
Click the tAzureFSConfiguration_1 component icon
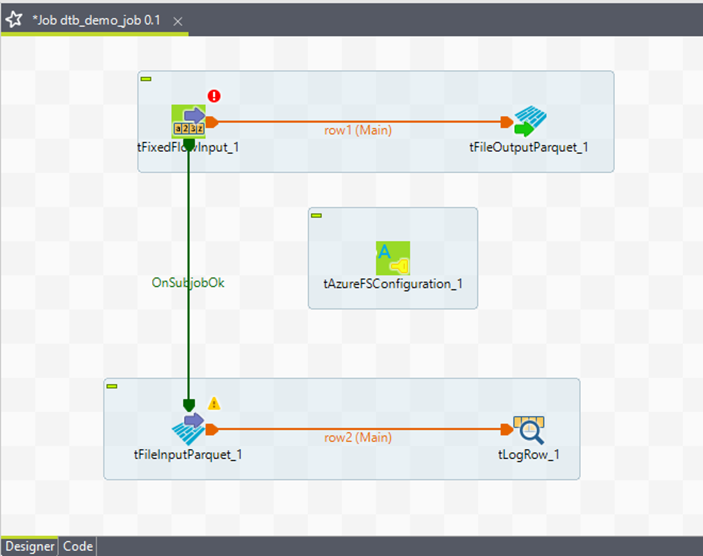coord(393,258)
